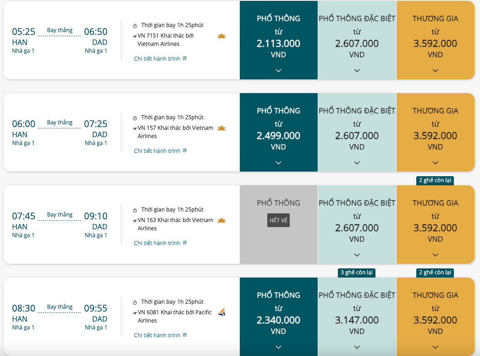This screenshot has width=480, height=356.
Task: Expand Phổ Thông Đặc Biệt chevron for 06:00 flight
Action: (357, 163)
